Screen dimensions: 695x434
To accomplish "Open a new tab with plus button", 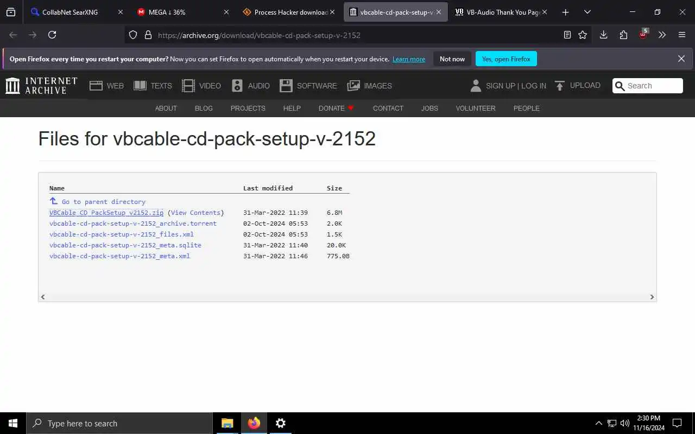I will point(565,12).
